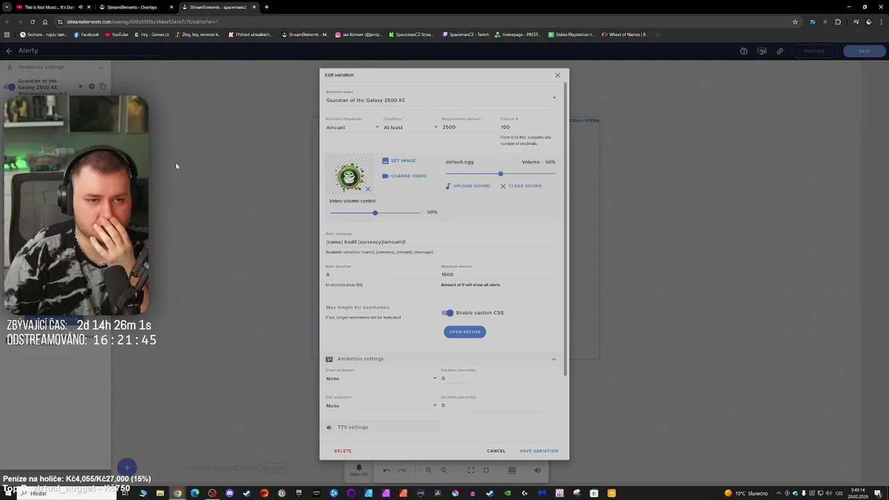Reload the page with the refresh icon

coord(32,22)
